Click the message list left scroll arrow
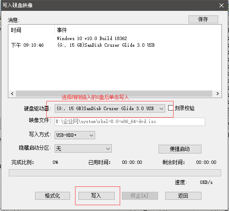 12,93
